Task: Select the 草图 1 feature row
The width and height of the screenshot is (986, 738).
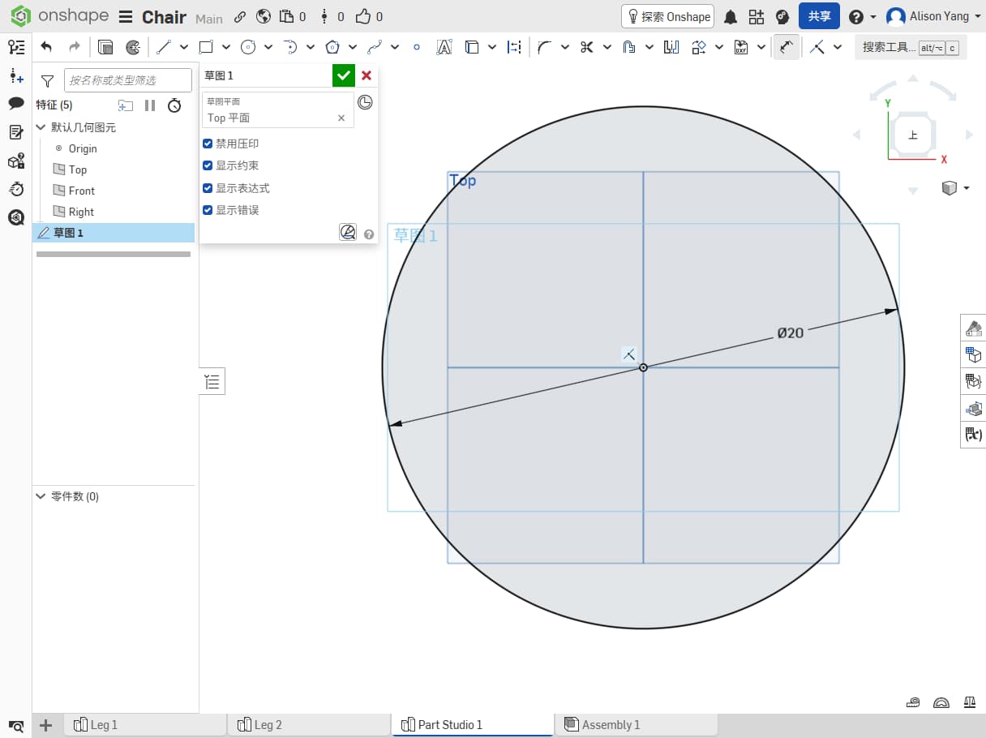Action: (x=114, y=233)
